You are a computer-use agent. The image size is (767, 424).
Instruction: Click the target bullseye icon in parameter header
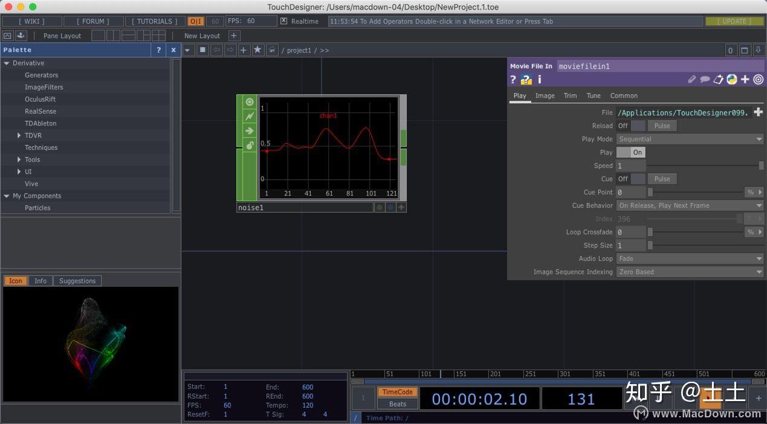(758, 79)
